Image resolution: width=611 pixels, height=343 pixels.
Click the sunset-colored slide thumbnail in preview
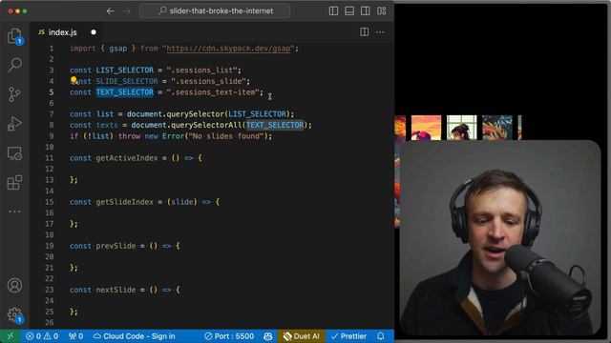(427, 127)
